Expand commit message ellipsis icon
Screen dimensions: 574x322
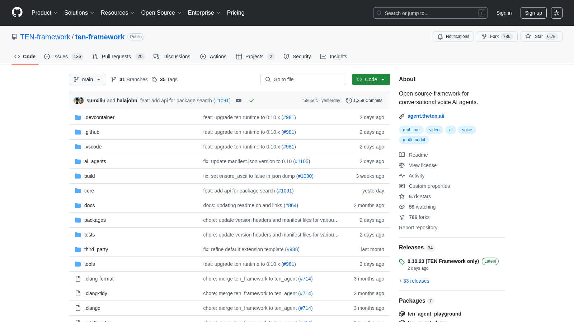[x=239, y=101]
